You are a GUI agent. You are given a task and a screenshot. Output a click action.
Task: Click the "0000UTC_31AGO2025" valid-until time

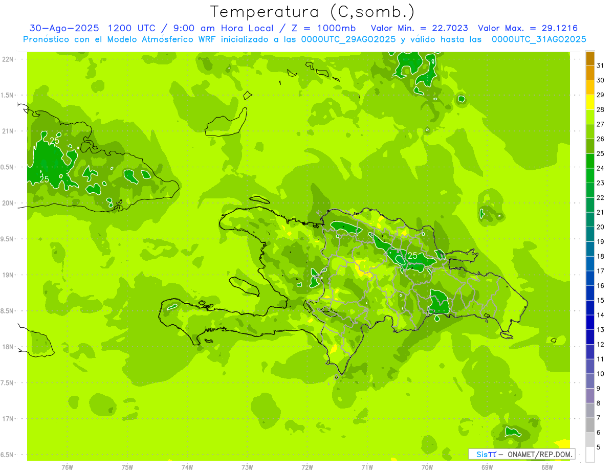(539, 39)
